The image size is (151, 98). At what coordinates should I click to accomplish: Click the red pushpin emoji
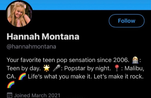coord(117,68)
